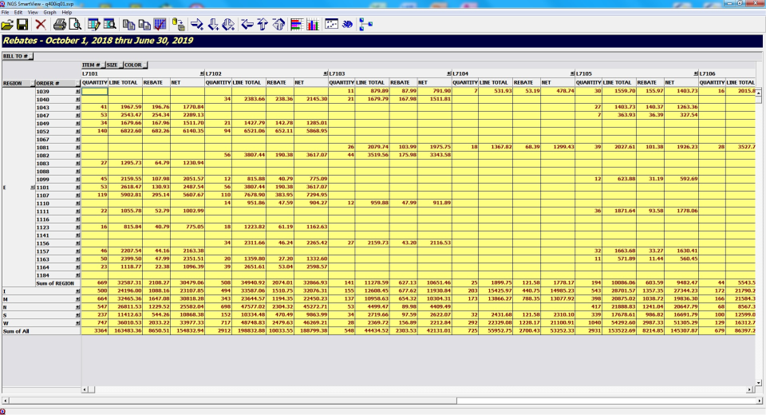Click the SIZE field button
The image size is (766, 415).
click(x=113, y=65)
